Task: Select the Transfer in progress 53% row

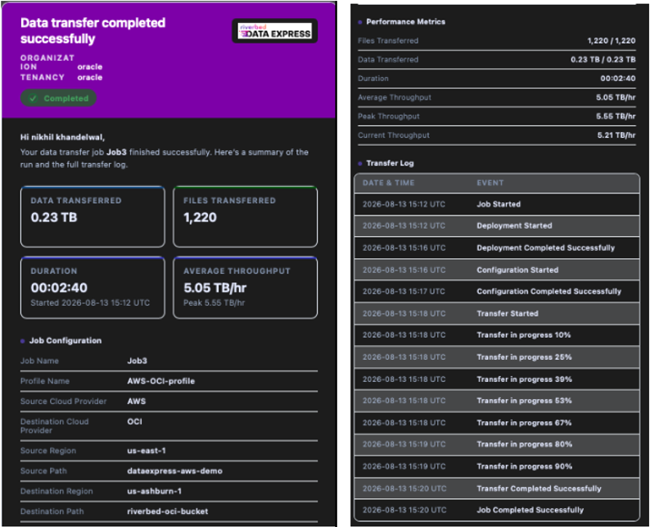Action: point(497,401)
